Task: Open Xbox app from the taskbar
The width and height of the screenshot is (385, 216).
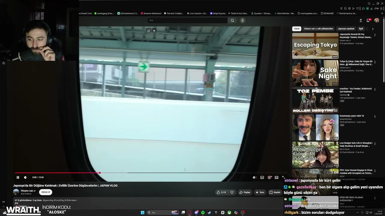Action: pyautogui.click(x=229, y=212)
